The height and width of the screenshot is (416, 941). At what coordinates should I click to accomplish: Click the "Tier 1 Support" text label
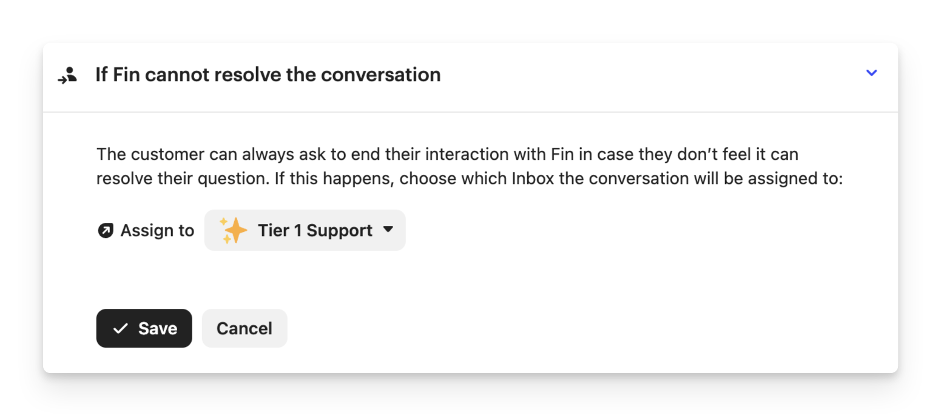[x=315, y=231]
